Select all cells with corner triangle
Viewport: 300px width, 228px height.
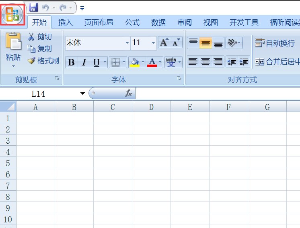pyautogui.click(x=8, y=106)
